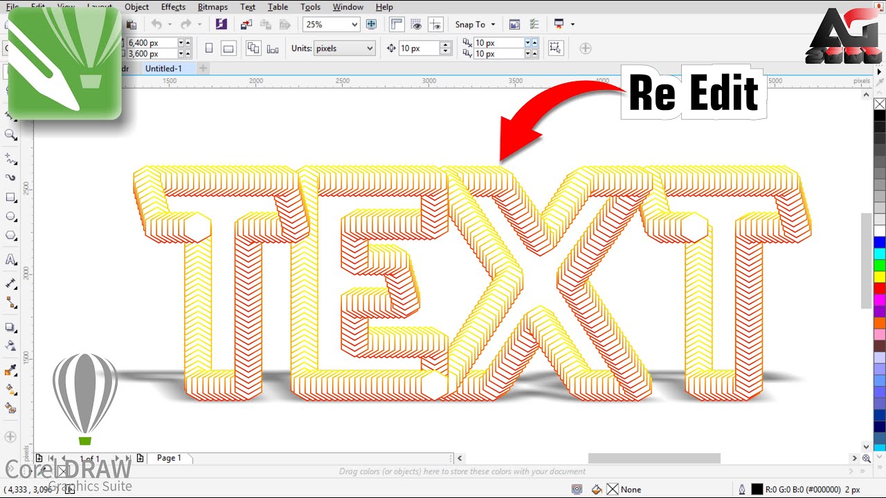The height and width of the screenshot is (498, 886).
Task: Switch to the Untitled-1 document tab
Action: [x=163, y=68]
